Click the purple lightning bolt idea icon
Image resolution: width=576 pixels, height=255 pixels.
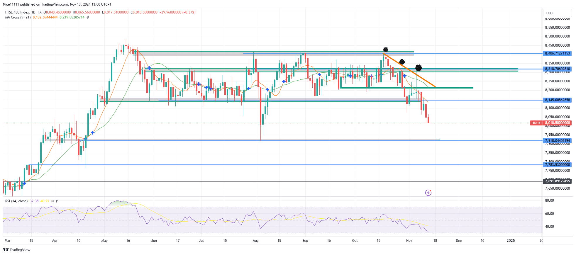pyautogui.click(x=428, y=193)
